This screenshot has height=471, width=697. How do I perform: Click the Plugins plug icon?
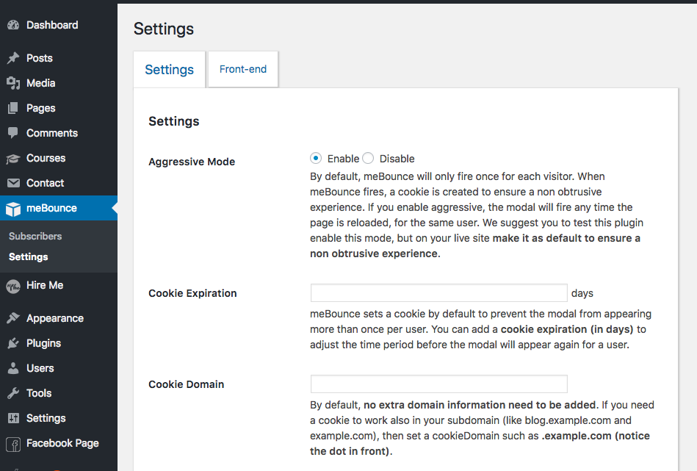[13, 343]
